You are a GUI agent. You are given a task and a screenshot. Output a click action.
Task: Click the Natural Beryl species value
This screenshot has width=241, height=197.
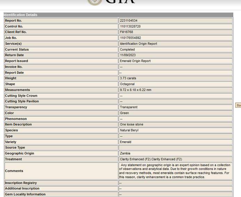129,131
